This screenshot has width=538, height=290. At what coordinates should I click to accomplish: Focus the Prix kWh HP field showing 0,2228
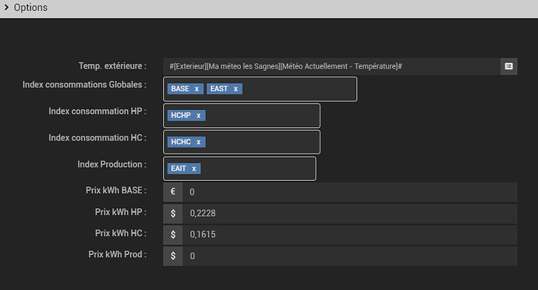coord(350,214)
